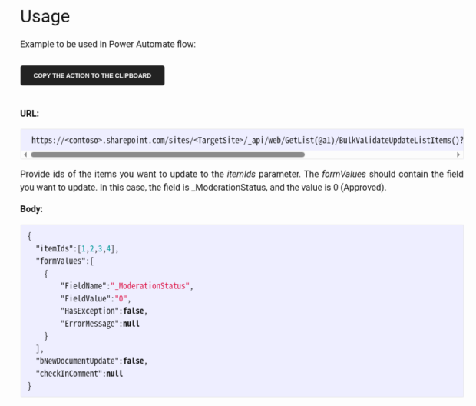Click the "FieldName" key in the JSON
Screen dimensions: 476x406
pos(84,286)
